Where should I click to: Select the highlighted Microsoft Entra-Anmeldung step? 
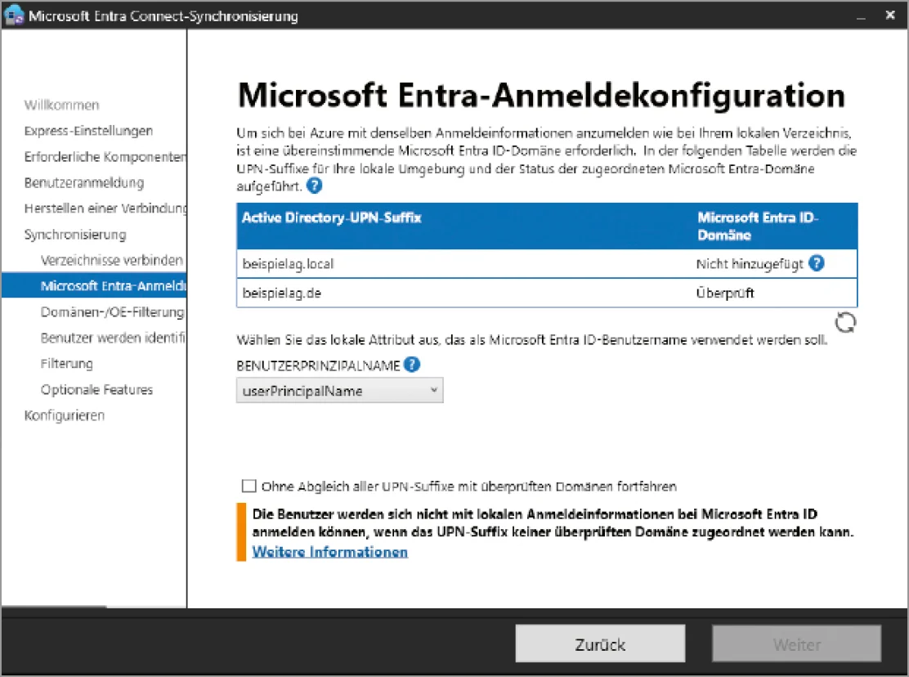click(94, 285)
